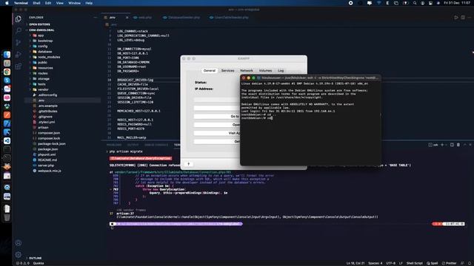The width and height of the screenshot is (474, 266).
Task: Expand the database folder
Action: click(44, 52)
